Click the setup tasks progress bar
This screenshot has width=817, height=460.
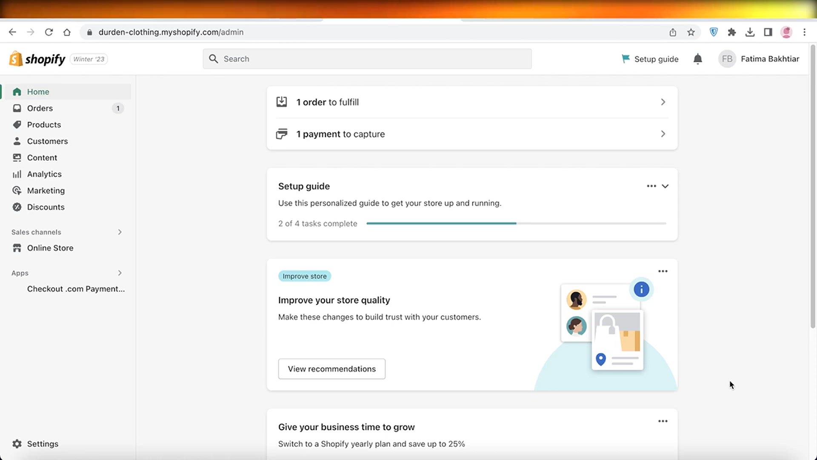[516, 223]
